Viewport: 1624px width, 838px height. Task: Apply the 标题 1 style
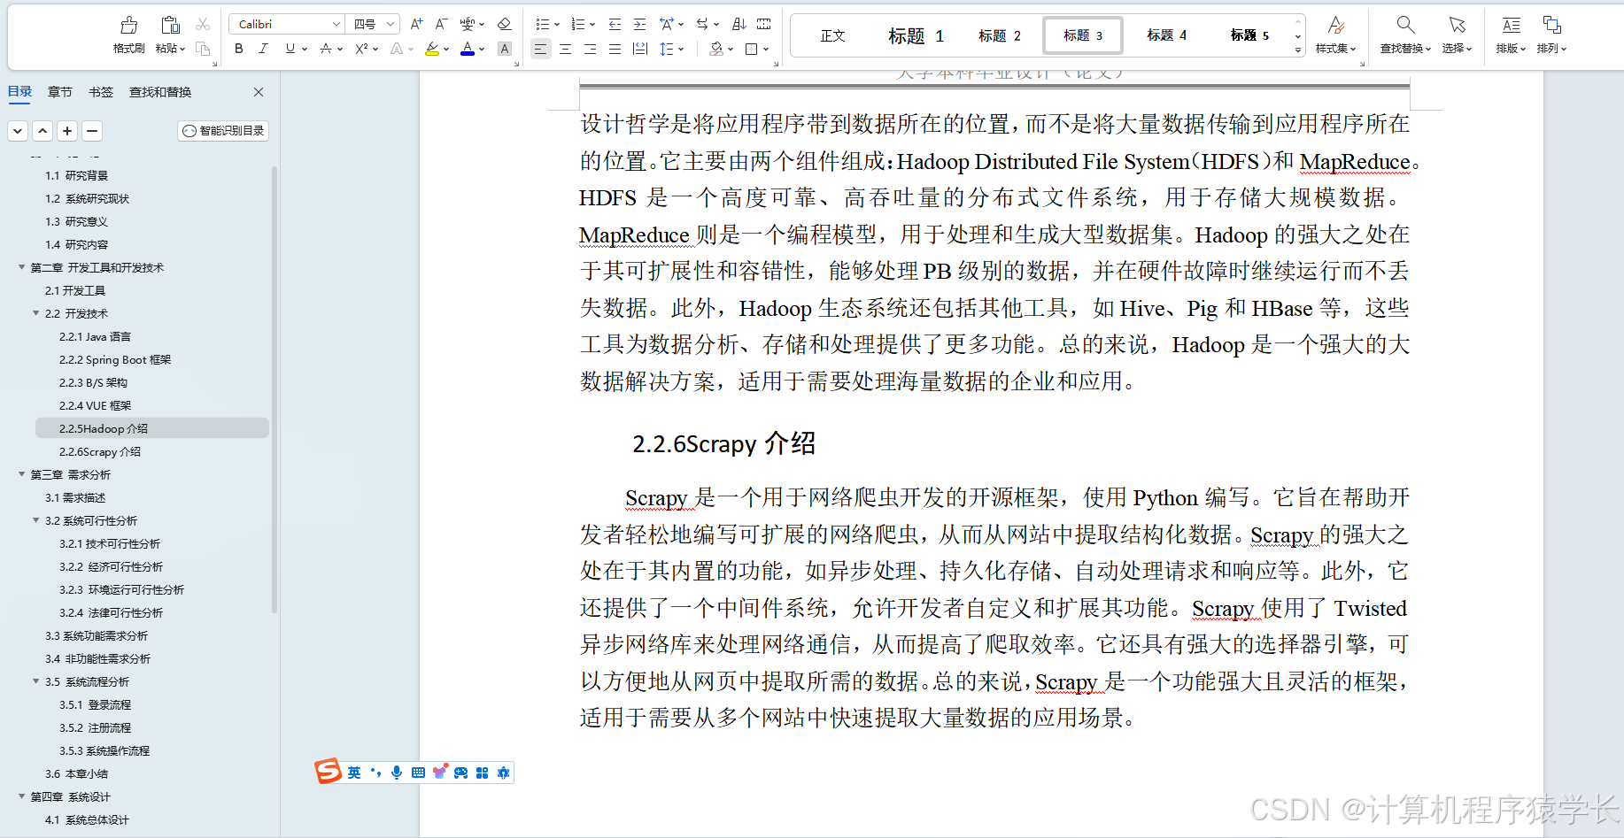click(916, 35)
